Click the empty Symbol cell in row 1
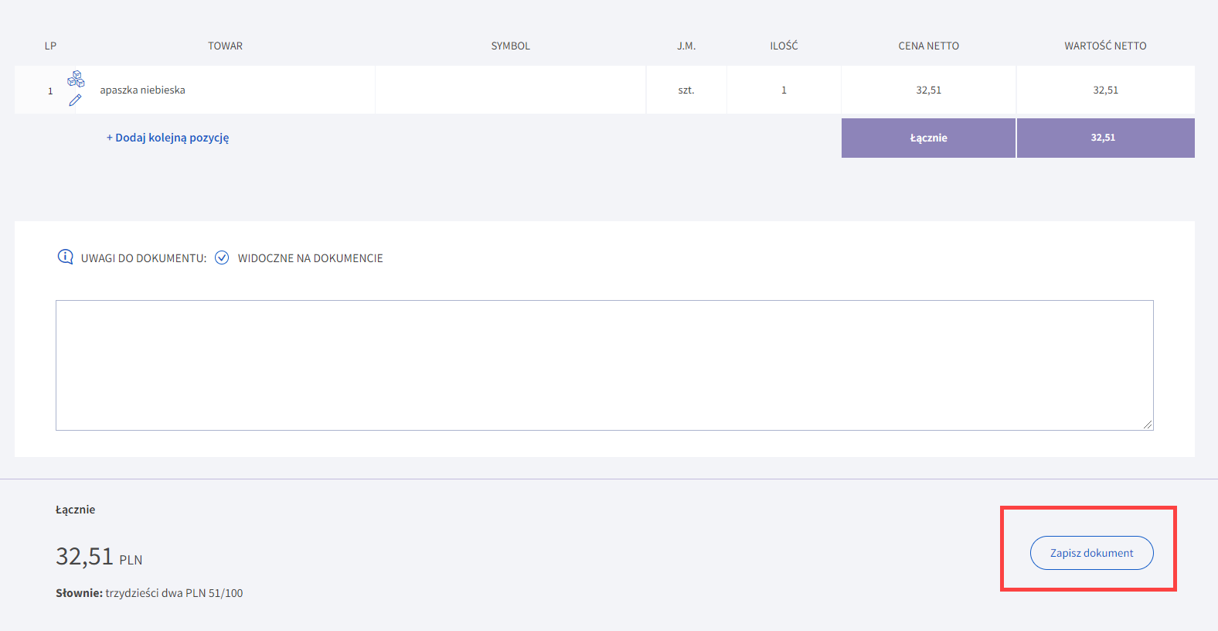1218x631 pixels. [510, 90]
